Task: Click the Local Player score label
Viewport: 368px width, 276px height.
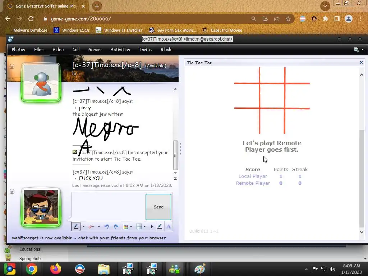Action: click(x=253, y=176)
